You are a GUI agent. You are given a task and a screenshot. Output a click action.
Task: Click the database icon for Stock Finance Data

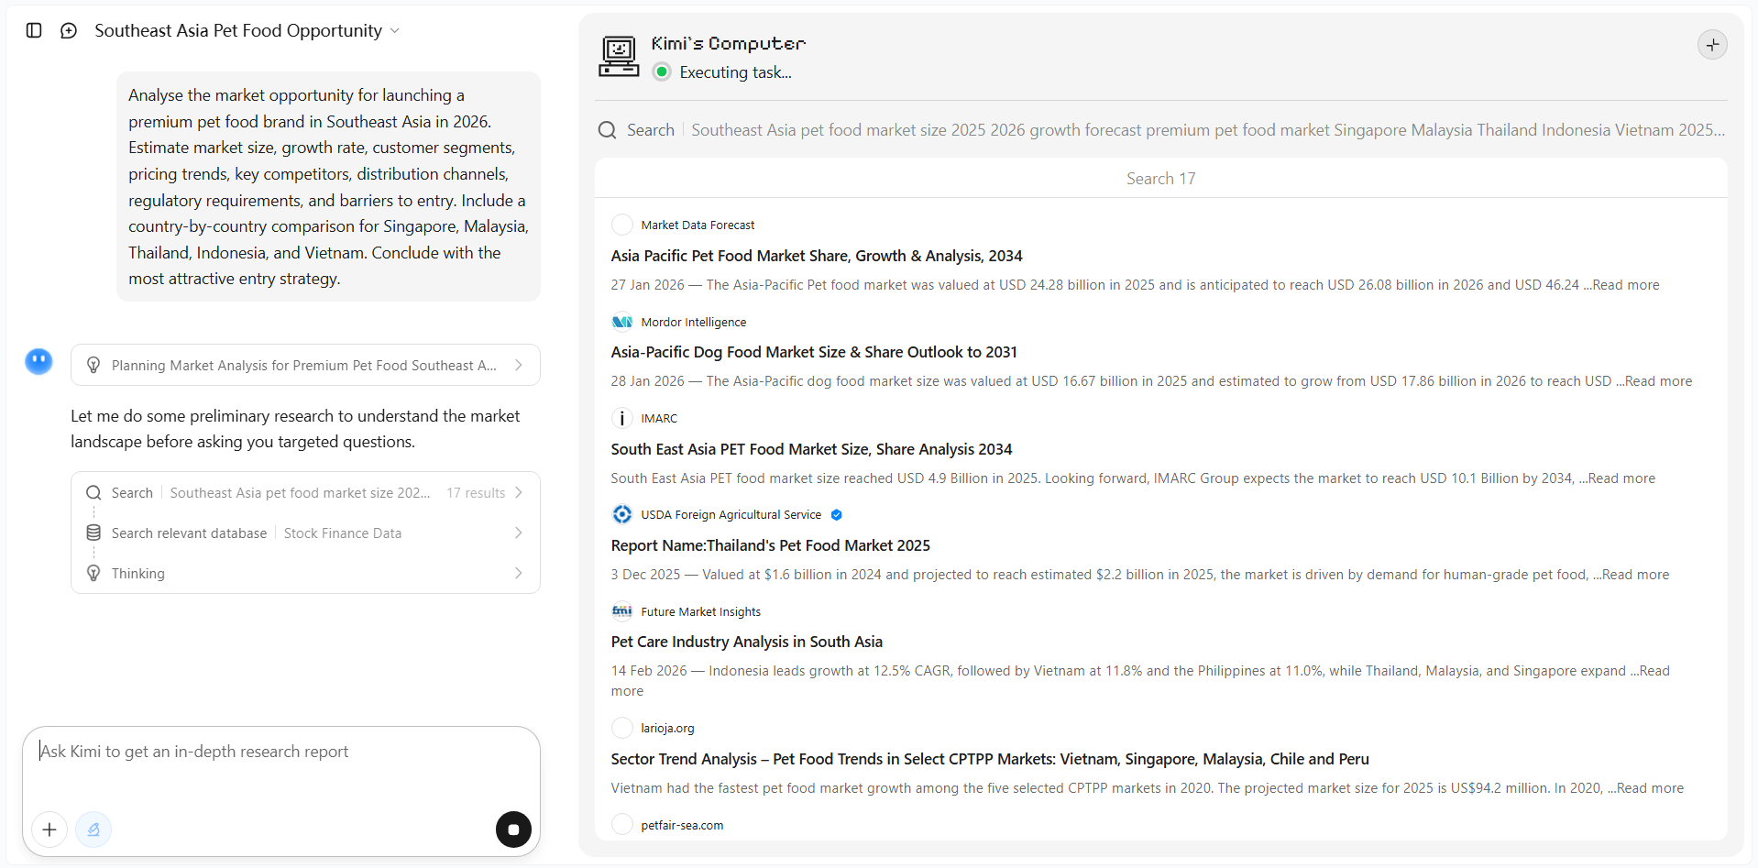93,533
